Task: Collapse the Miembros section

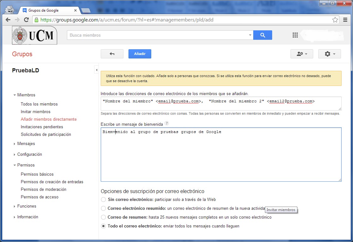Action: [15, 95]
